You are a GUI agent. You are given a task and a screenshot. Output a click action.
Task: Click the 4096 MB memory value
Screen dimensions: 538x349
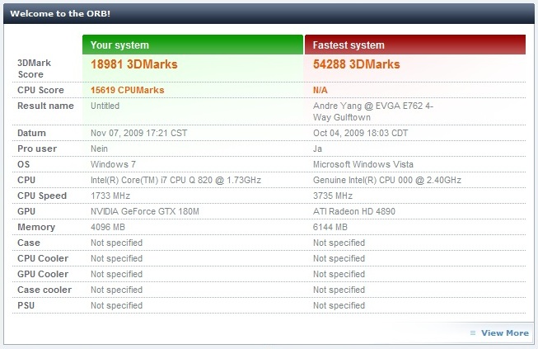pyautogui.click(x=108, y=227)
